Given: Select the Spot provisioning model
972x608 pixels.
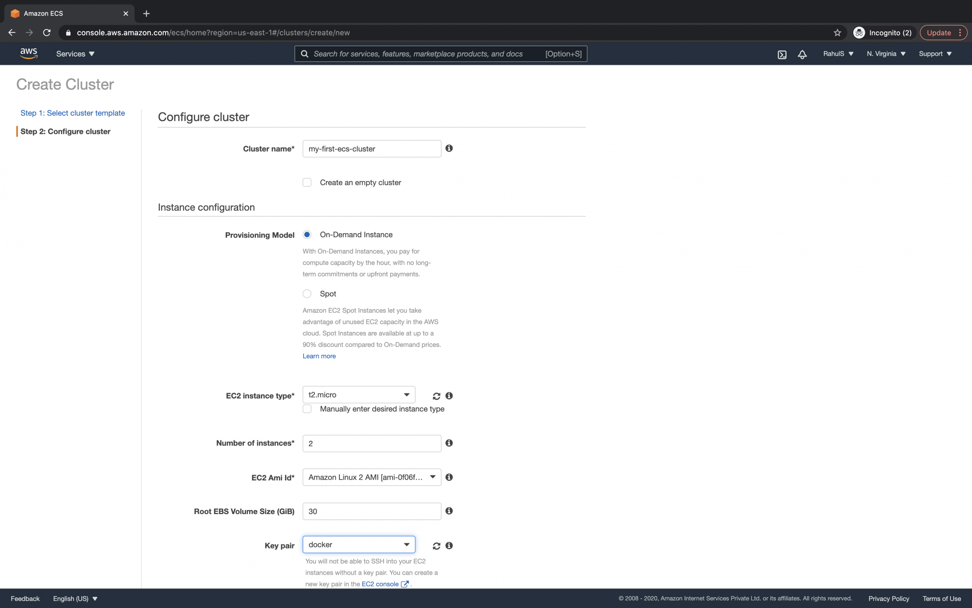Looking at the screenshot, I should pos(307,294).
